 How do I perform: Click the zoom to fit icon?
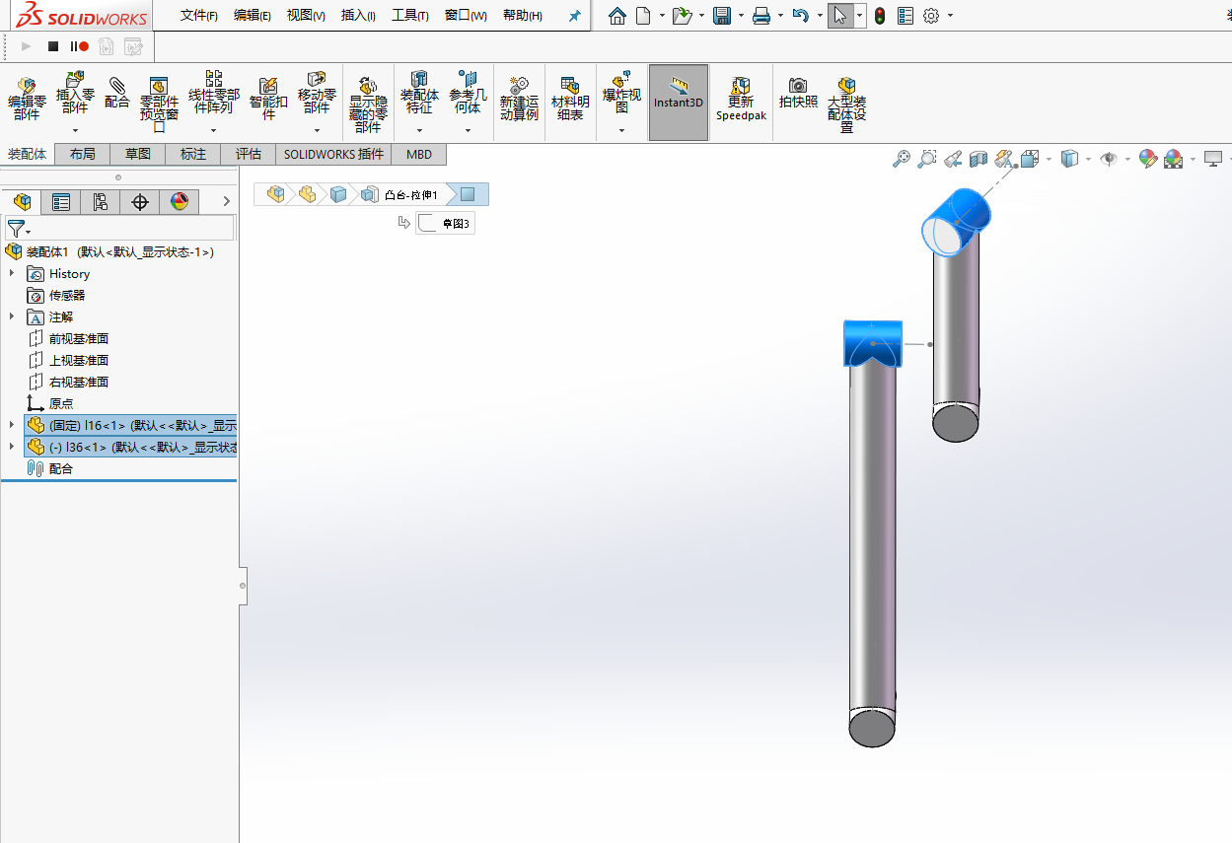[x=902, y=159]
